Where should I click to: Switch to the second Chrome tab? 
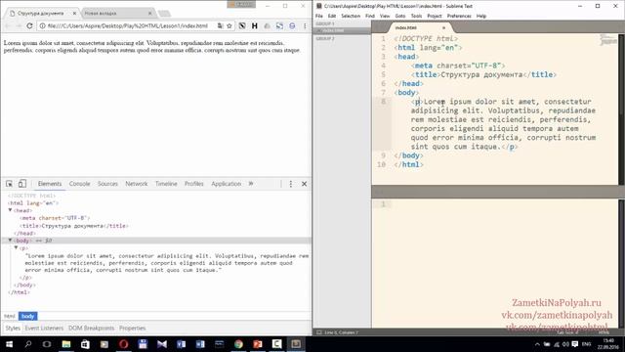115,13
